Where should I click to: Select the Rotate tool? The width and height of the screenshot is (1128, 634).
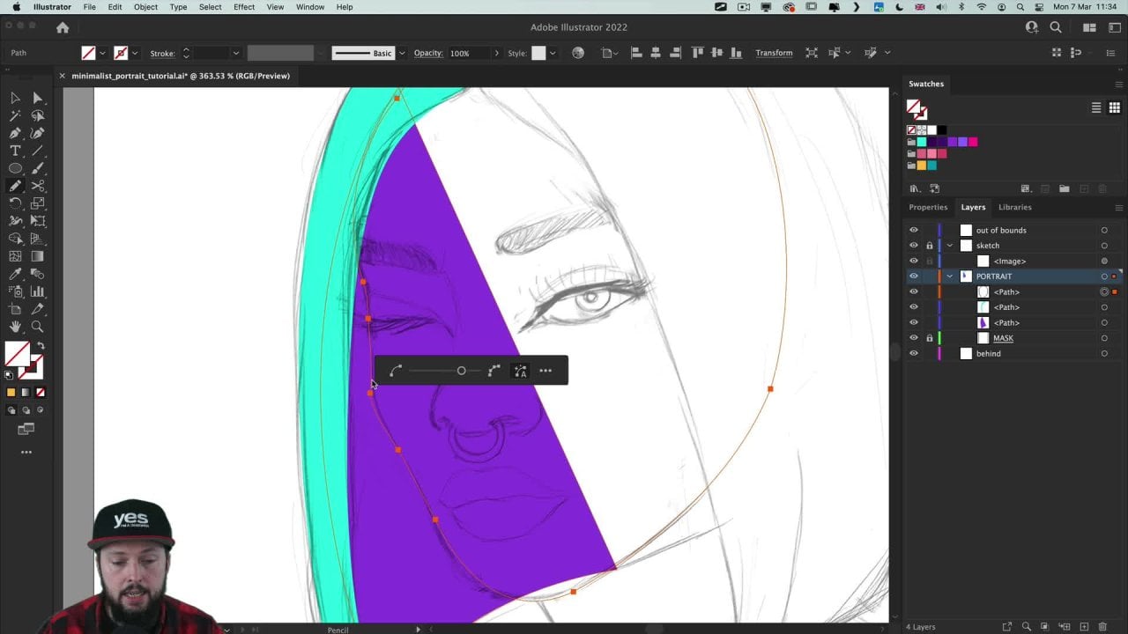click(x=15, y=203)
